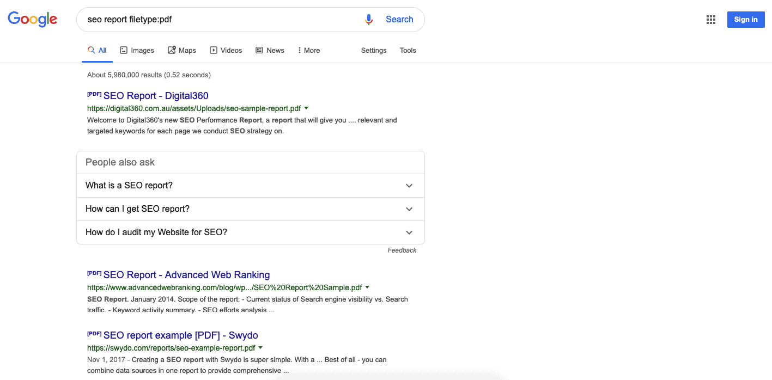772x380 pixels.
Task: Click the Sign in button
Action: pos(745,19)
